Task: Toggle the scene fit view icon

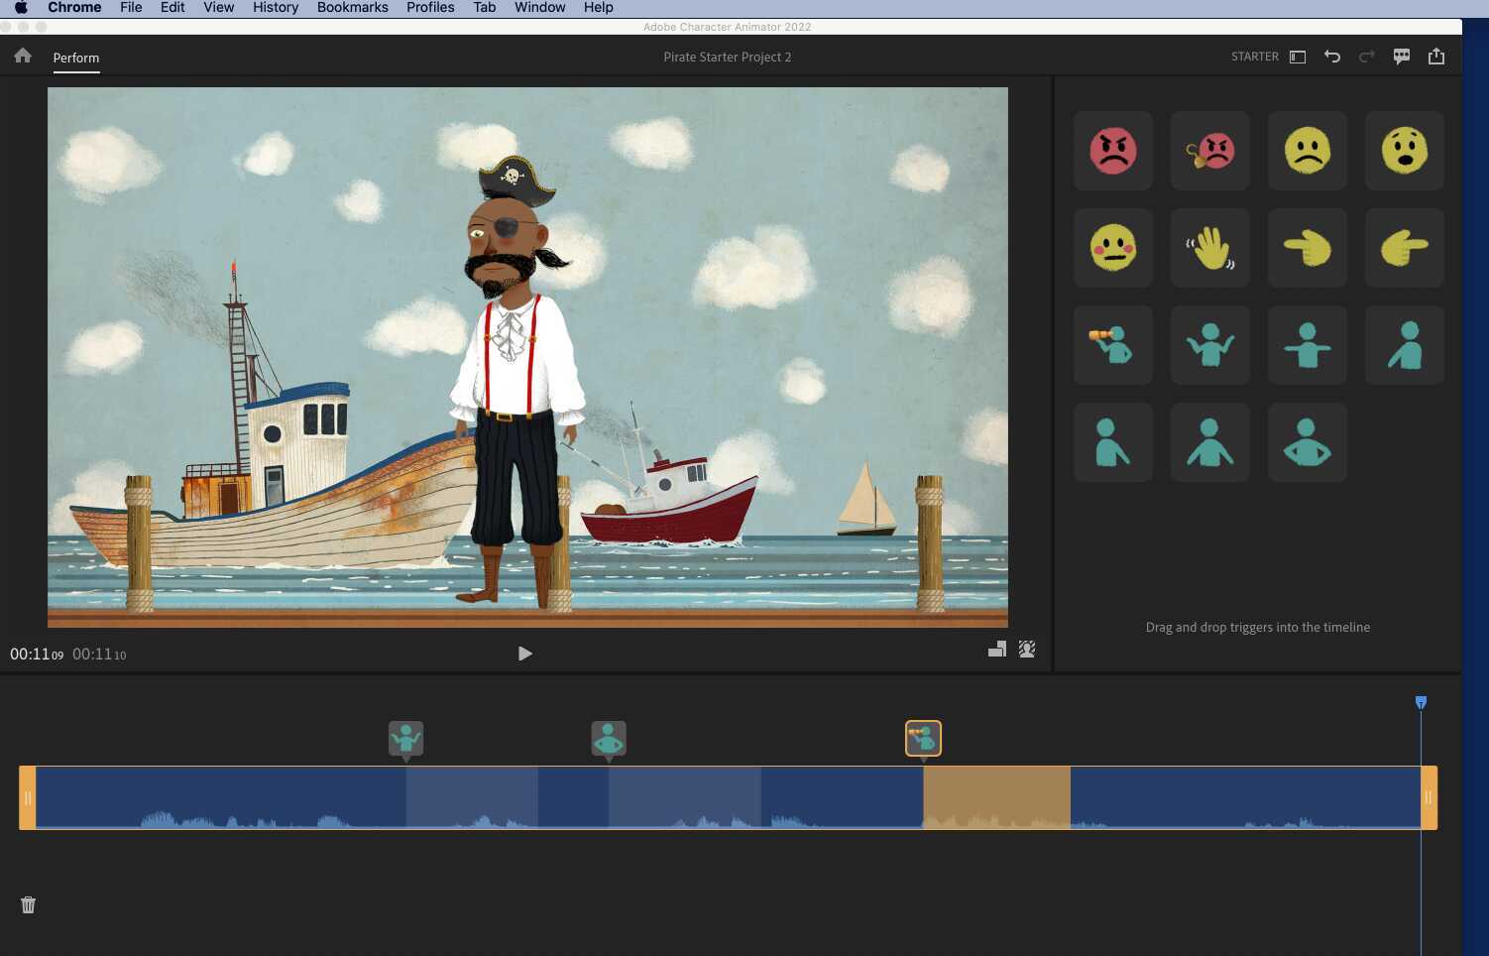Action: tap(997, 650)
